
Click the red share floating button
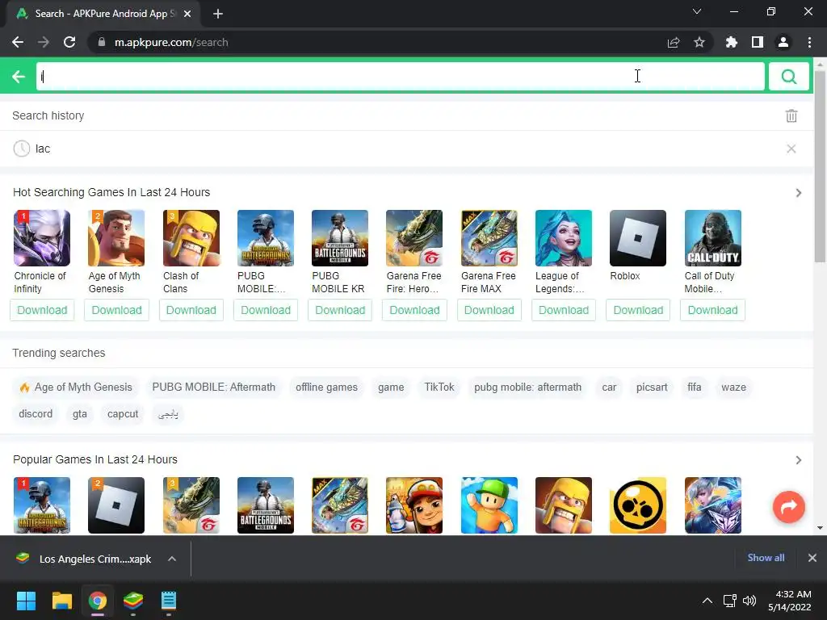788,507
